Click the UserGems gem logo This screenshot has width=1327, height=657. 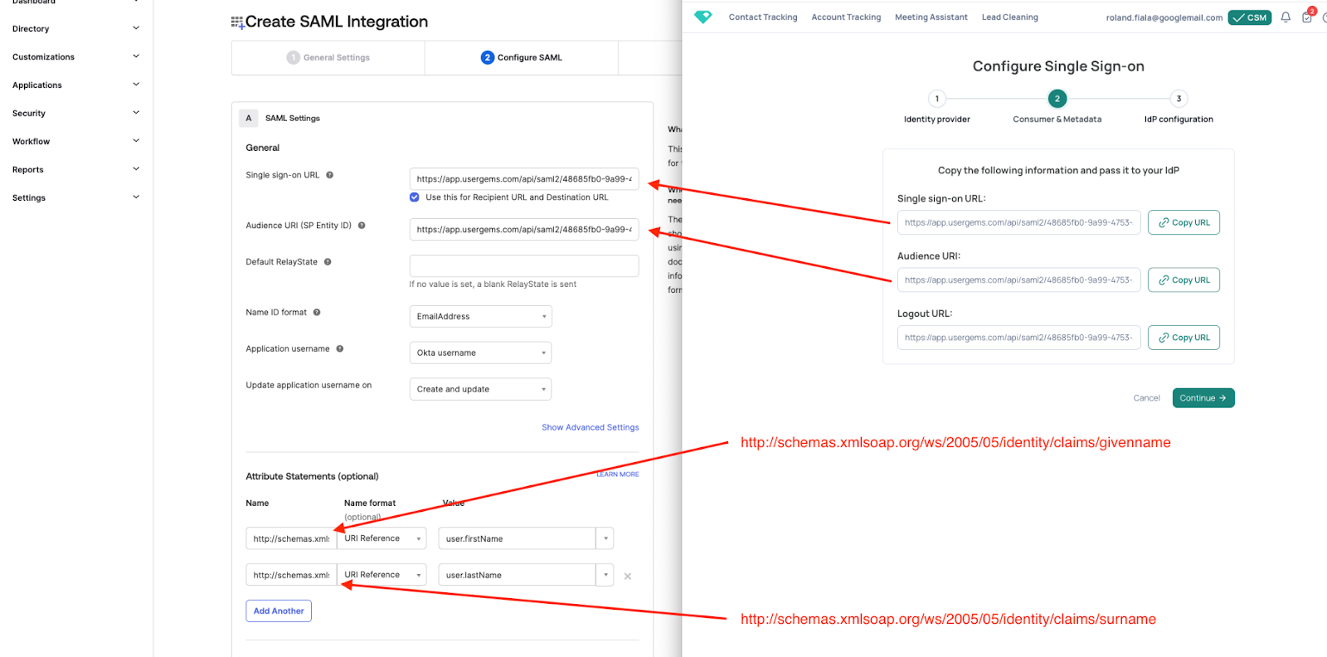point(702,17)
